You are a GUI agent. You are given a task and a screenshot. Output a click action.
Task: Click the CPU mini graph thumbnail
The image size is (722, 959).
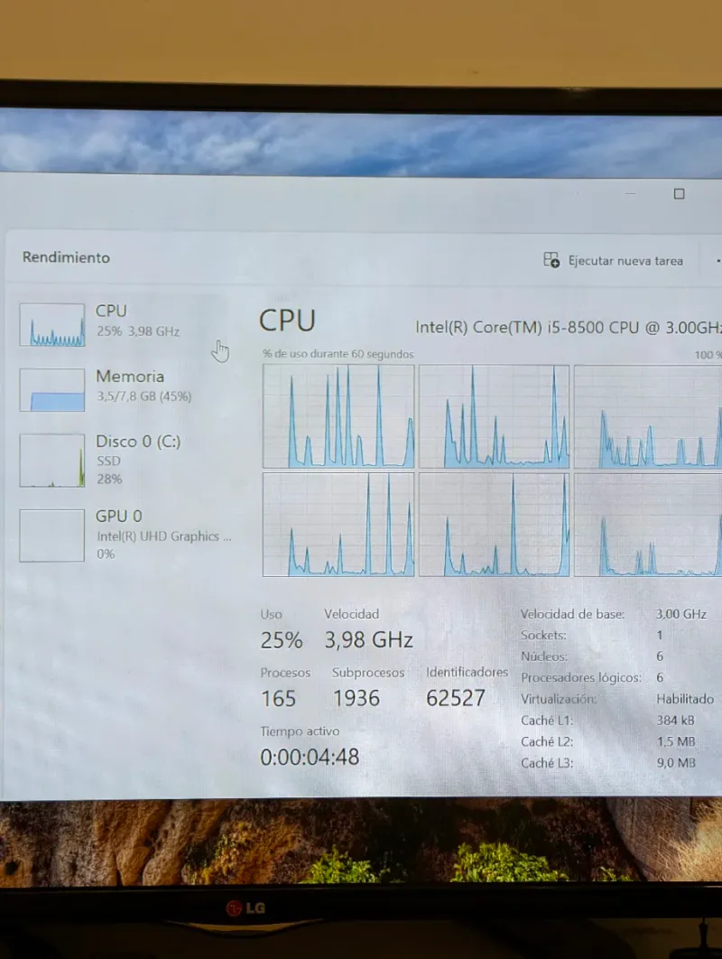[x=52, y=325]
